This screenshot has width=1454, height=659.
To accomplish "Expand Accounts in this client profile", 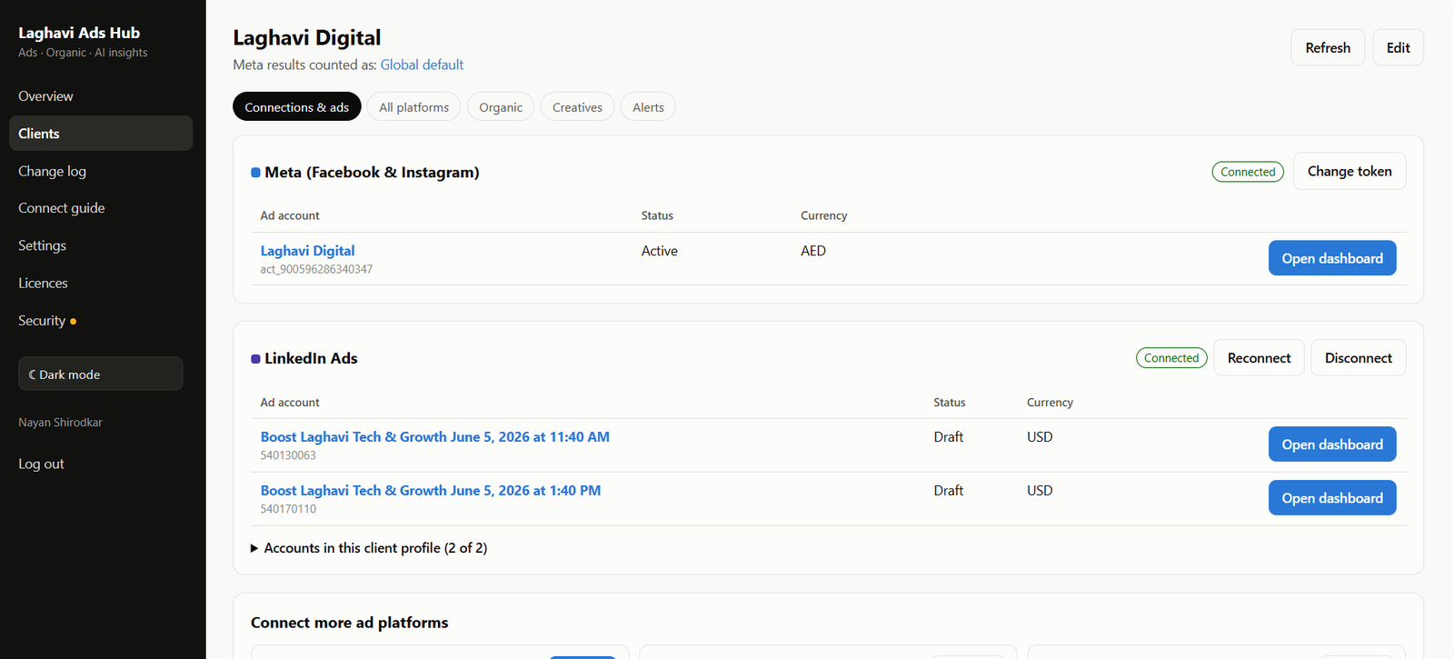I will tap(369, 548).
